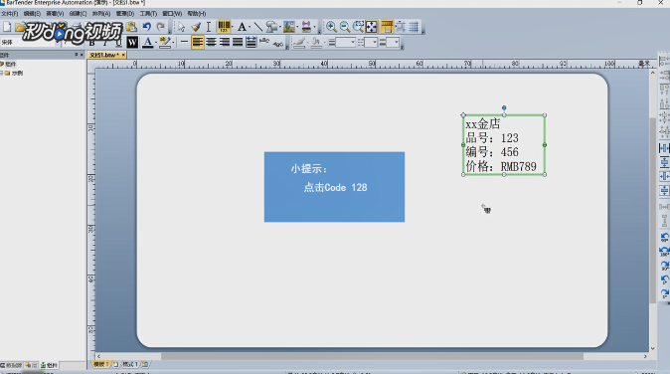Create a new document with the blank page icon

[7, 27]
